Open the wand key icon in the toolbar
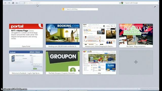 [x=17, y=3]
